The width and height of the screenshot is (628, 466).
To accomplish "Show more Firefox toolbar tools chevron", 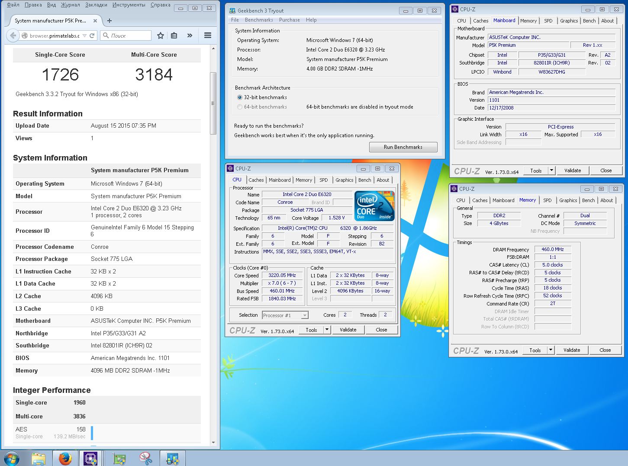I will [x=190, y=35].
